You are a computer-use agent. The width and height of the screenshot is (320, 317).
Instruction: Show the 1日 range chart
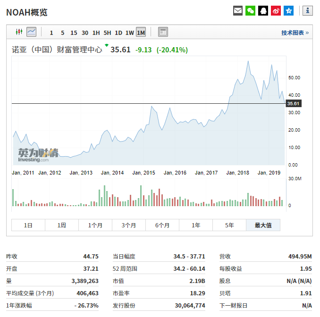coord(28,225)
